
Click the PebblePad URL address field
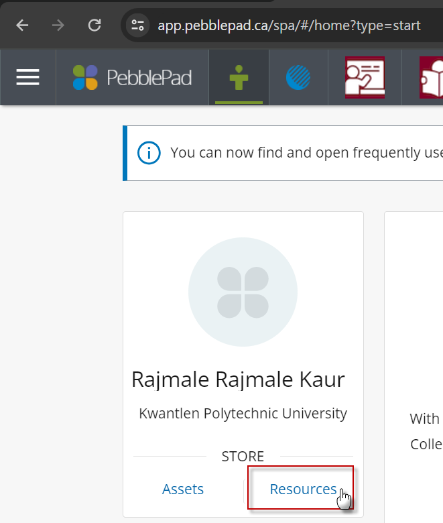[289, 25]
